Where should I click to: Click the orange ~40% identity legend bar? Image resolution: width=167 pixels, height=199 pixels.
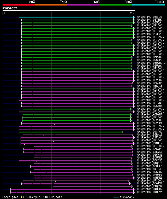coord(51,5)
